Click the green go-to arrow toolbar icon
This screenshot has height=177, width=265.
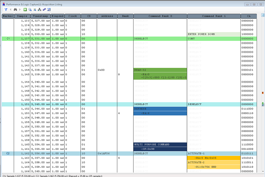[x=25, y=10]
